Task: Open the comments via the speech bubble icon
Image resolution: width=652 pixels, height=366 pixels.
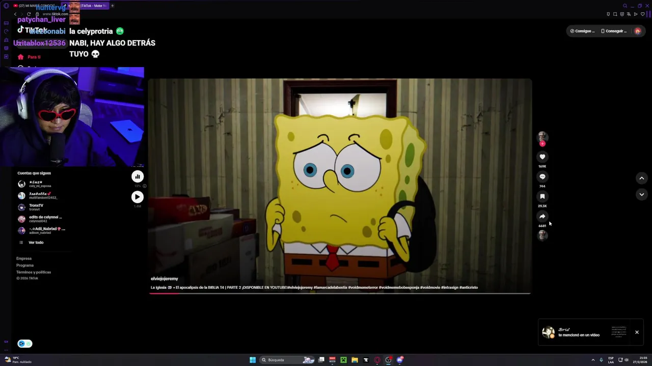Action: point(542,177)
